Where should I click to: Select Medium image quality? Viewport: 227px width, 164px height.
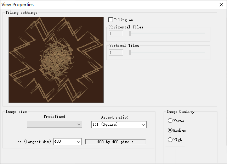tap(170, 130)
